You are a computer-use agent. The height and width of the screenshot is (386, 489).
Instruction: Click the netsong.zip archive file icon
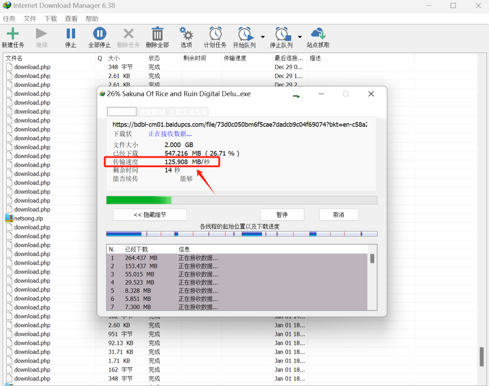point(9,218)
